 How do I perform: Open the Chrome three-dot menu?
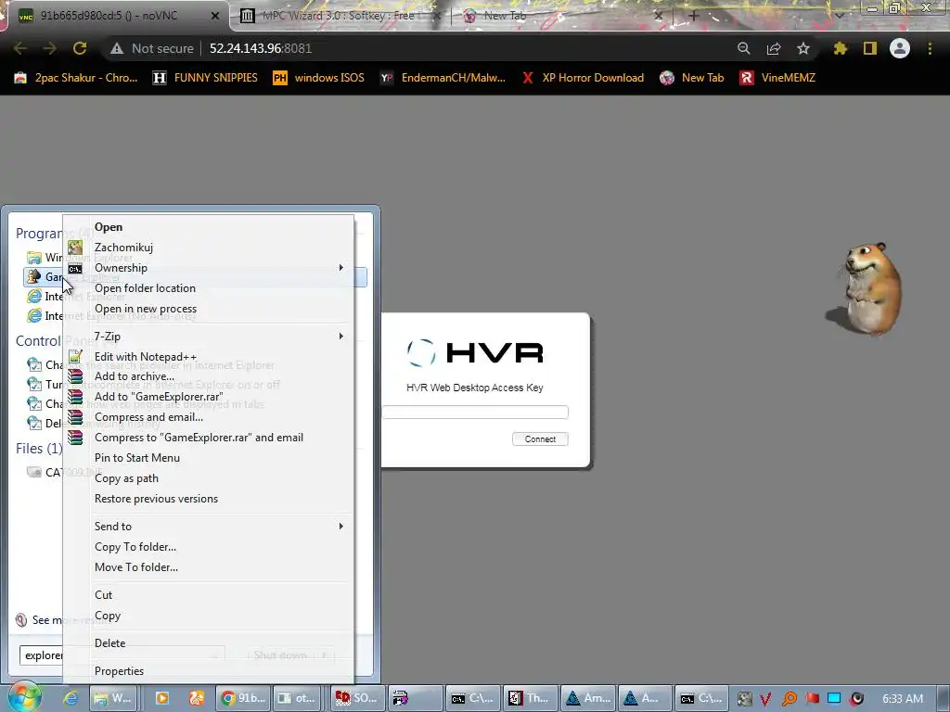coord(930,48)
